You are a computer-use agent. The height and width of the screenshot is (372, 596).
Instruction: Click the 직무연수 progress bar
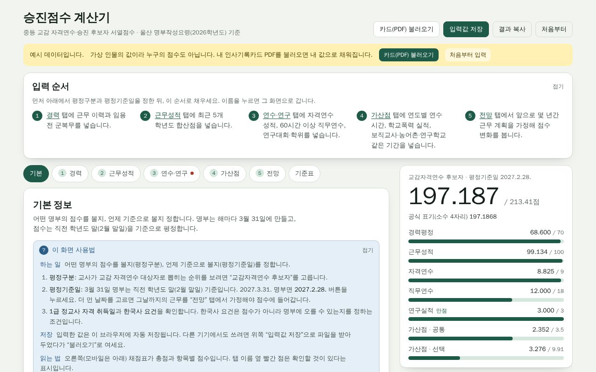(486, 300)
